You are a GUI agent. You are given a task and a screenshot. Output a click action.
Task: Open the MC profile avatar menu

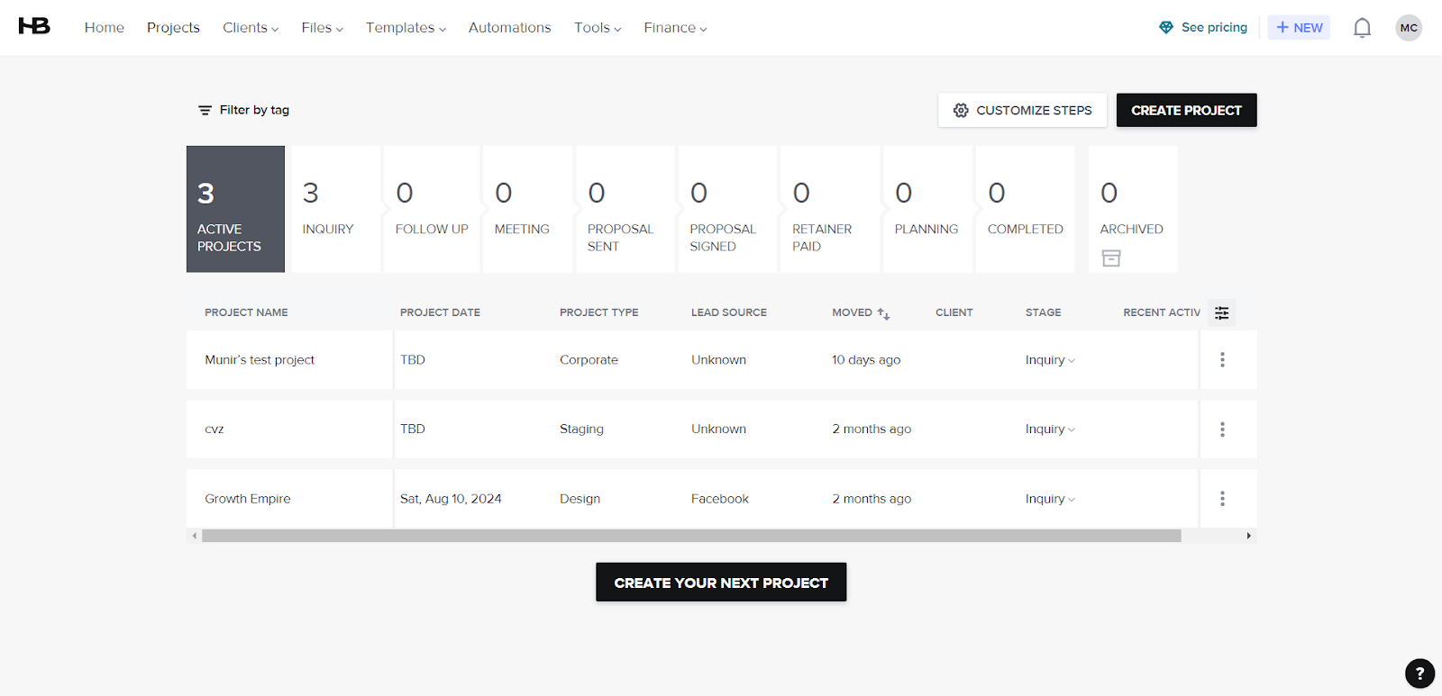(1409, 28)
